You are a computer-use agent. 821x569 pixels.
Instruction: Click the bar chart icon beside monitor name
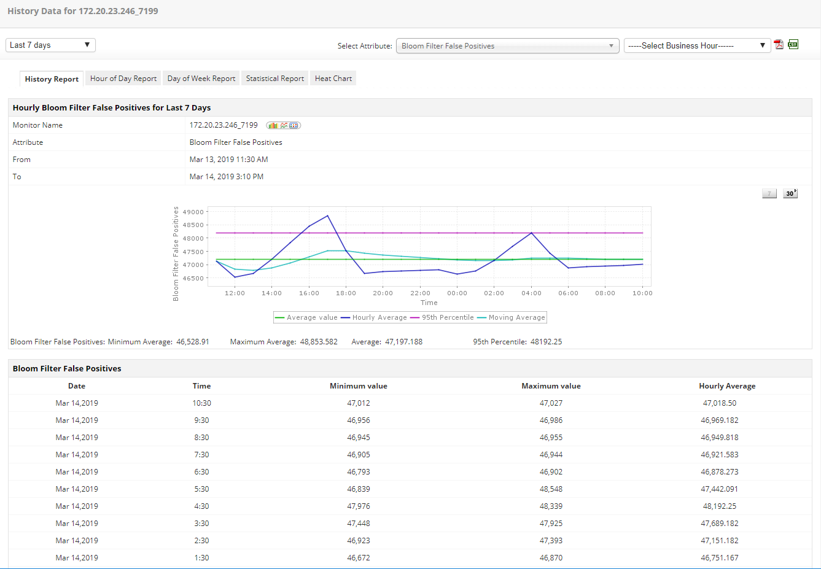[273, 125]
